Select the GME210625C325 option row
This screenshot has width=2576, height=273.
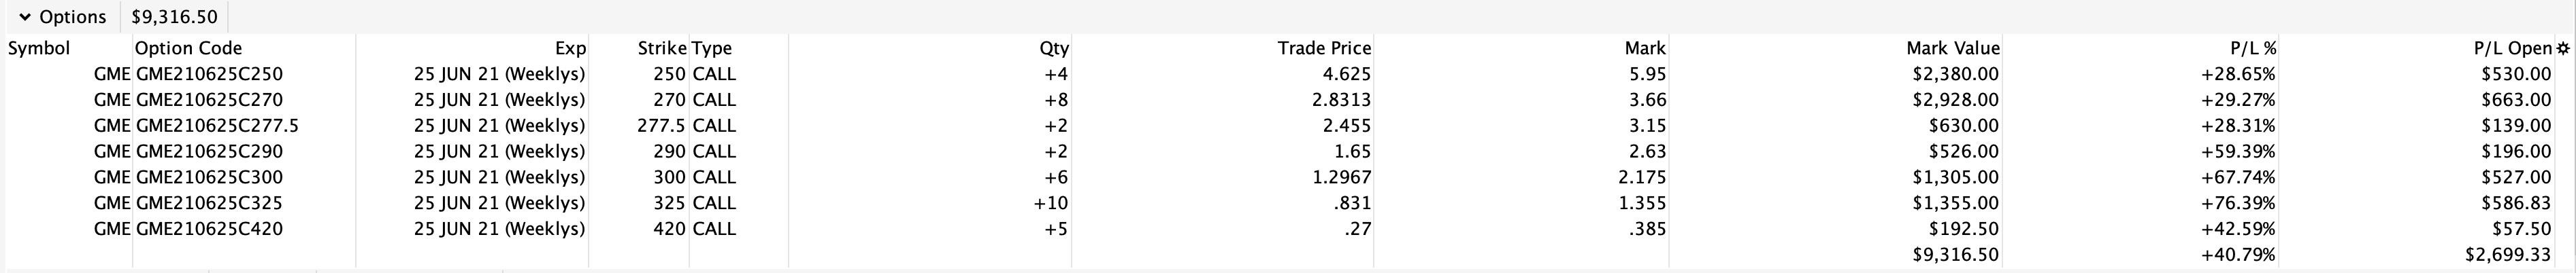[209, 203]
